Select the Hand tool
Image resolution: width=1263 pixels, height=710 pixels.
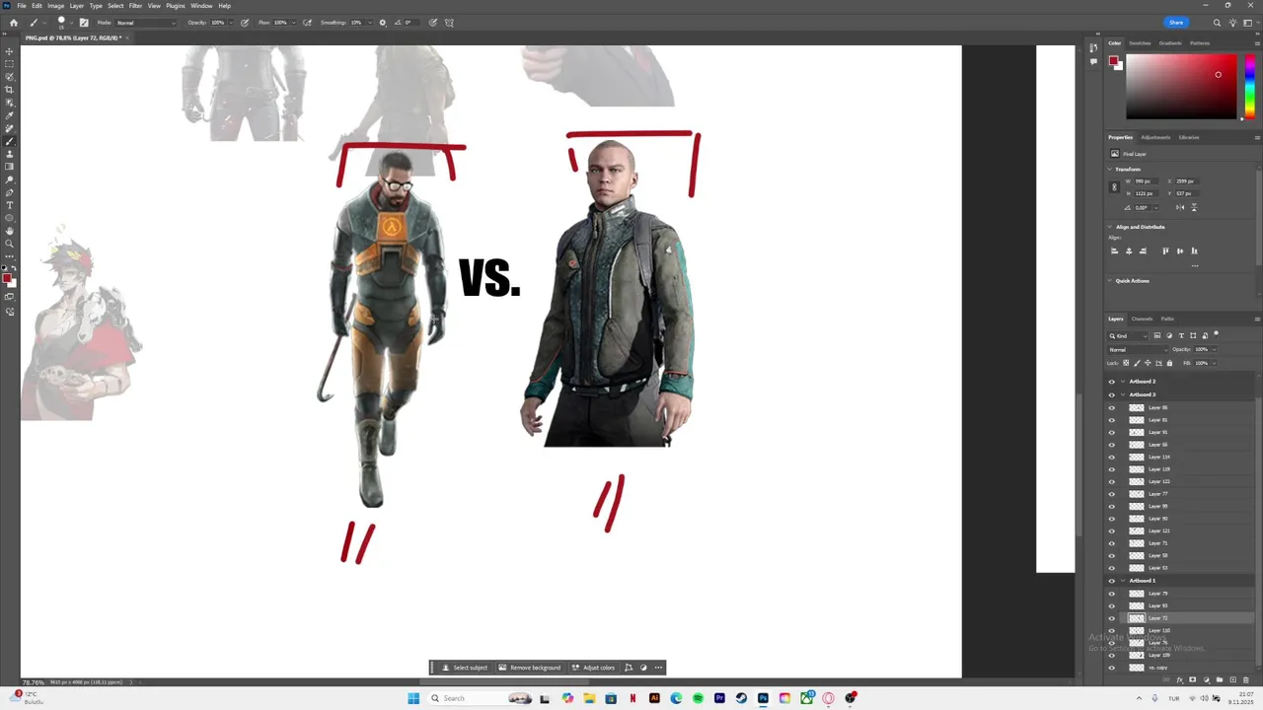(10, 231)
